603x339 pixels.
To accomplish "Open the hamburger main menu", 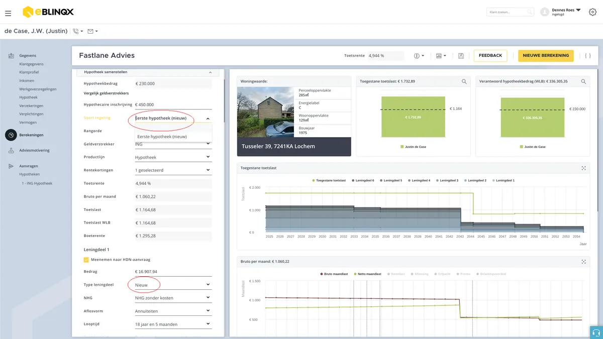I will (8, 13).
